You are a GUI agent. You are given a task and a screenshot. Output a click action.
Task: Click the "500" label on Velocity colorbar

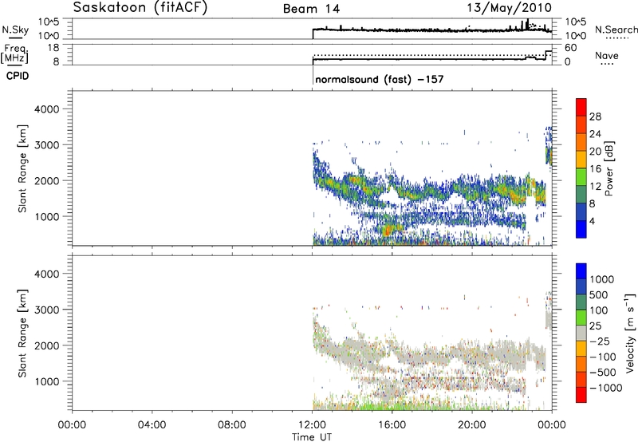pos(599,295)
